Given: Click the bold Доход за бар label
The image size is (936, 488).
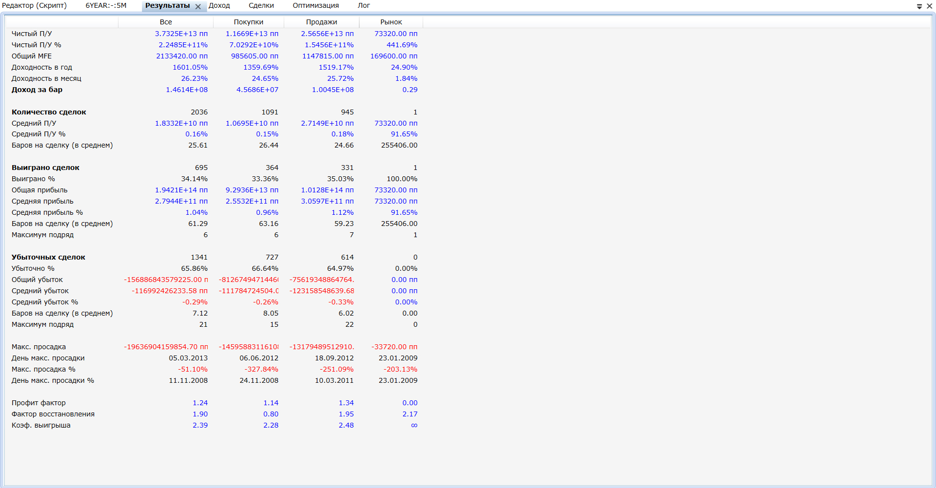Looking at the screenshot, I should 37,90.
